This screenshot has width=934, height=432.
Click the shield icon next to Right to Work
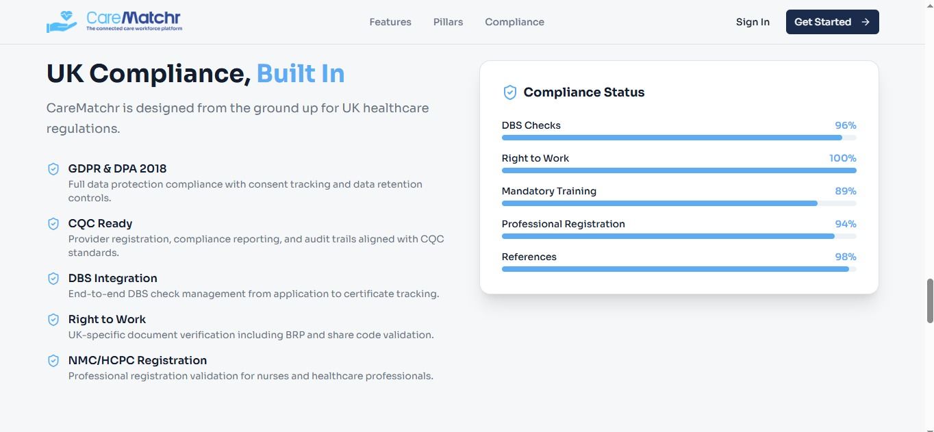coord(53,320)
